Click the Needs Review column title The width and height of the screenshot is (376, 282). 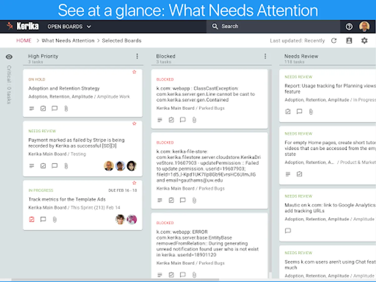pyautogui.click(x=301, y=56)
